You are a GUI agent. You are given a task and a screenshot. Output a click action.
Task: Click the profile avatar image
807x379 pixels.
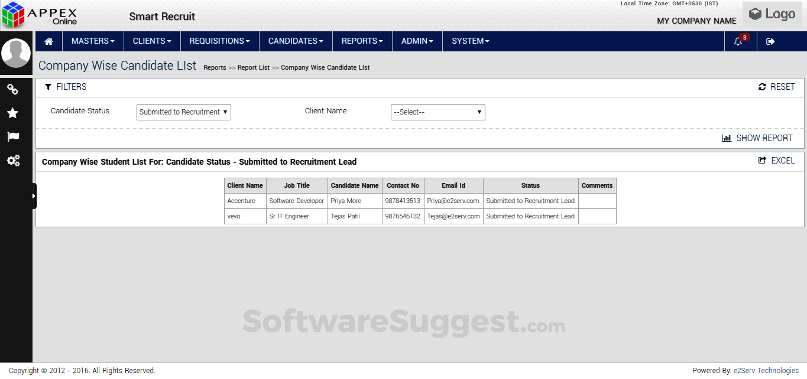point(16,53)
